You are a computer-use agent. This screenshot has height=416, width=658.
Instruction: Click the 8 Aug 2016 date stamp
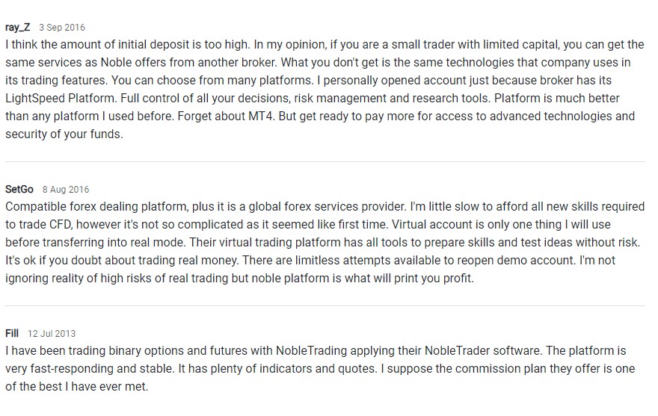[x=66, y=190]
